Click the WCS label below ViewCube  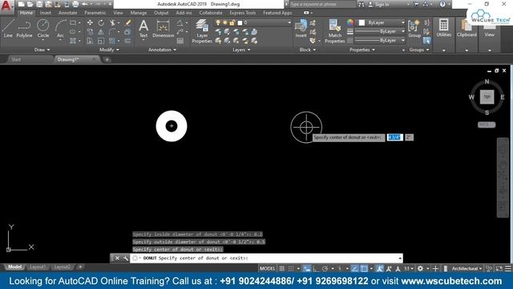pyautogui.click(x=487, y=125)
